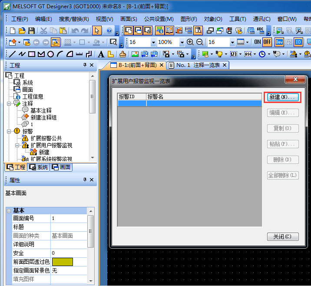Click the Save project icon in toolbar

[31, 30]
